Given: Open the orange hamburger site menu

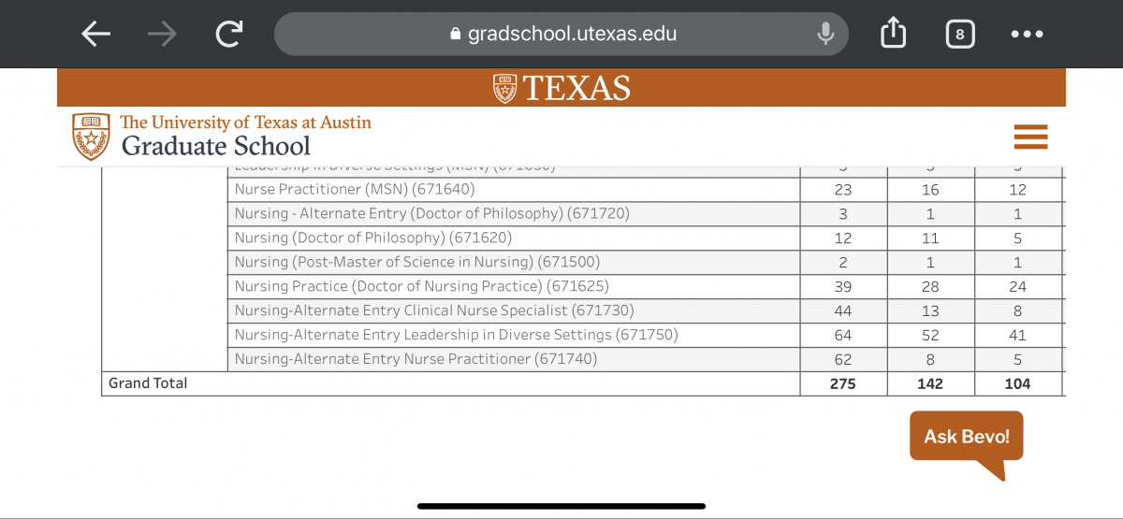Looking at the screenshot, I should click(1030, 137).
